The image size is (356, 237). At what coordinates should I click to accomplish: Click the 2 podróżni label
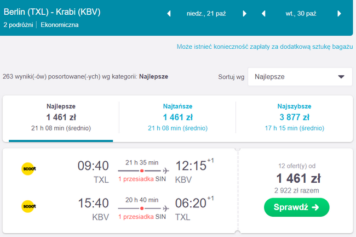19,25
